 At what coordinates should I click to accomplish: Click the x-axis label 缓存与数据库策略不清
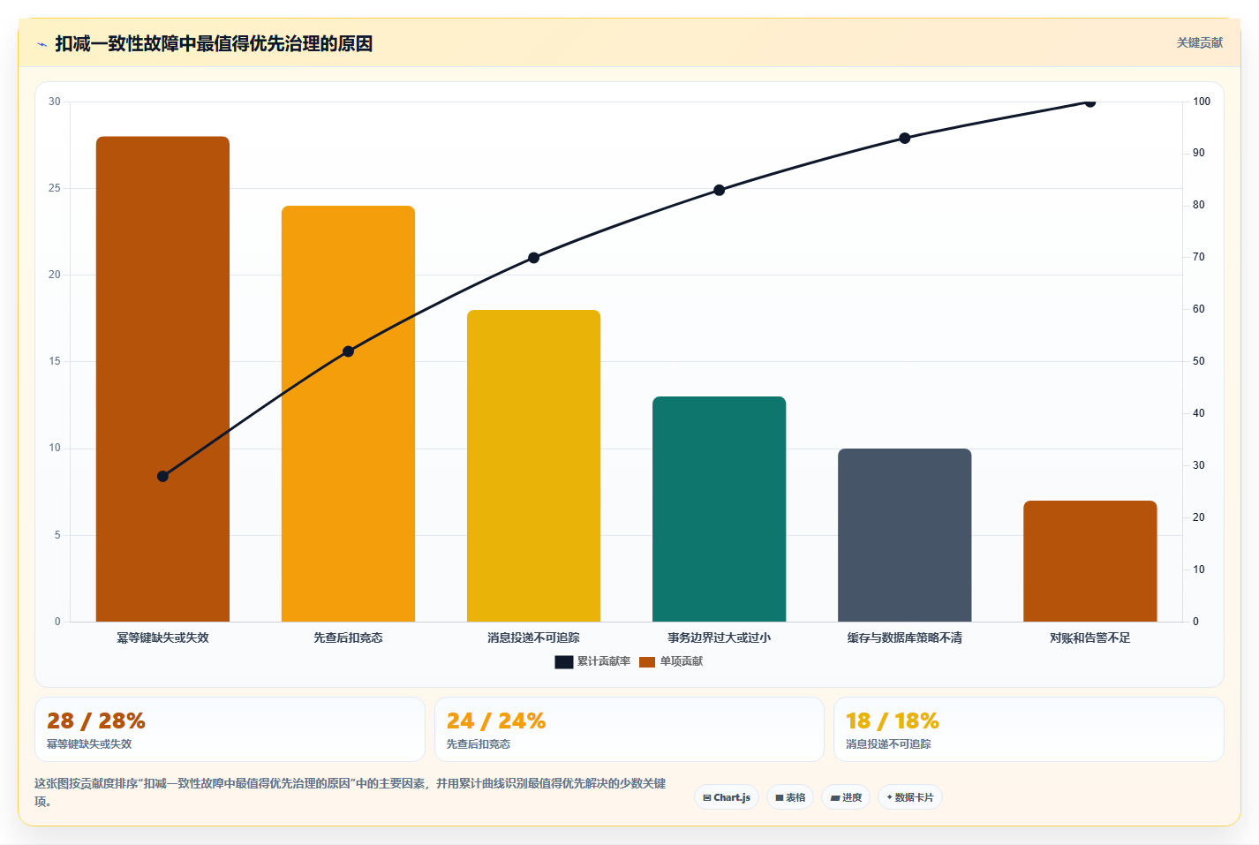tap(904, 638)
